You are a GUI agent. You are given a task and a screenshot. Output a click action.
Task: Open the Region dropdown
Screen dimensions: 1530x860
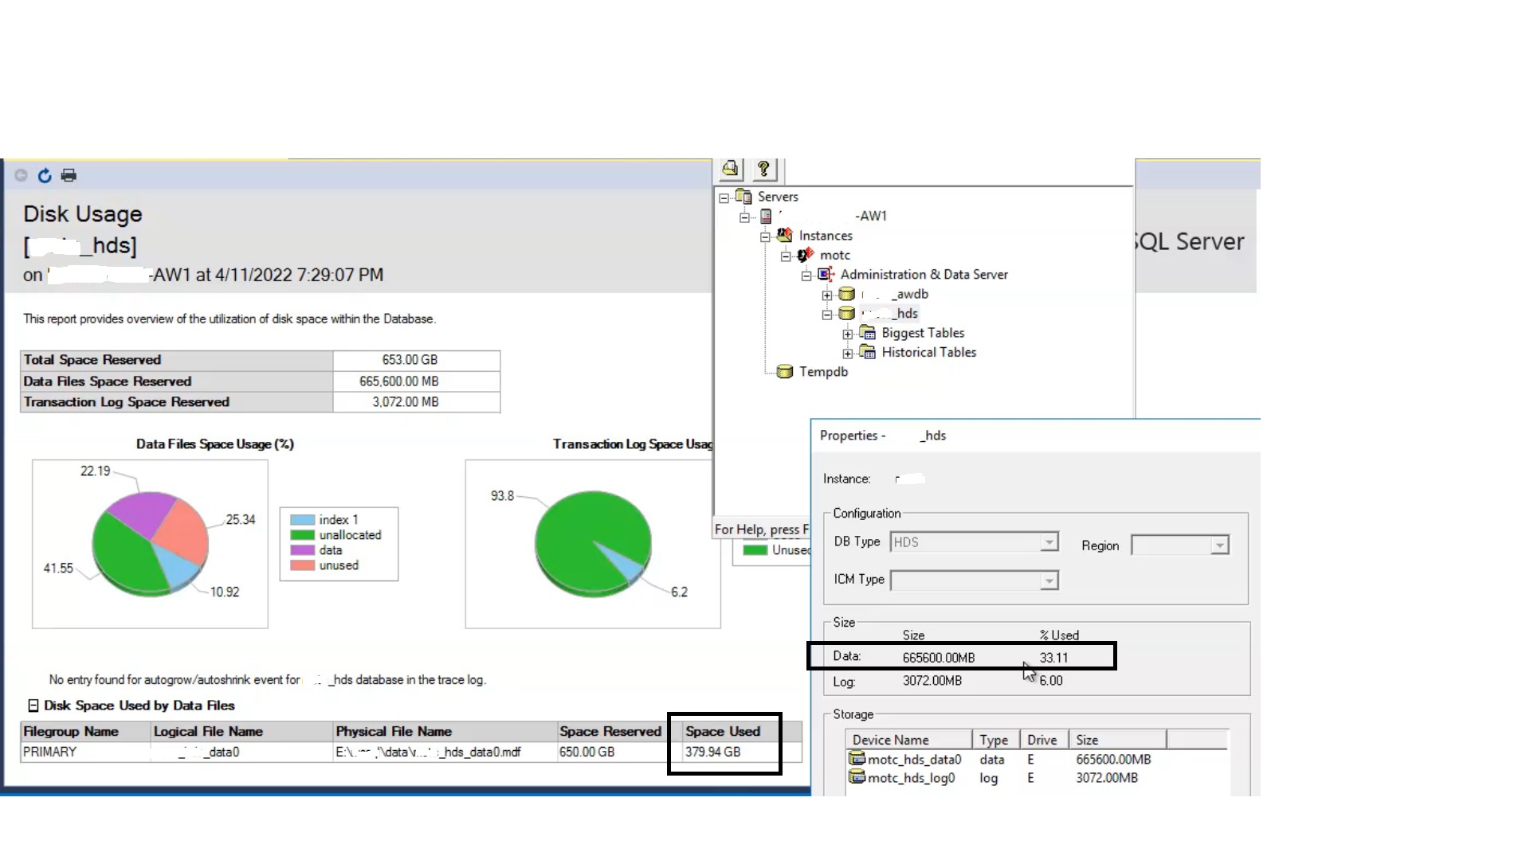1219,545
